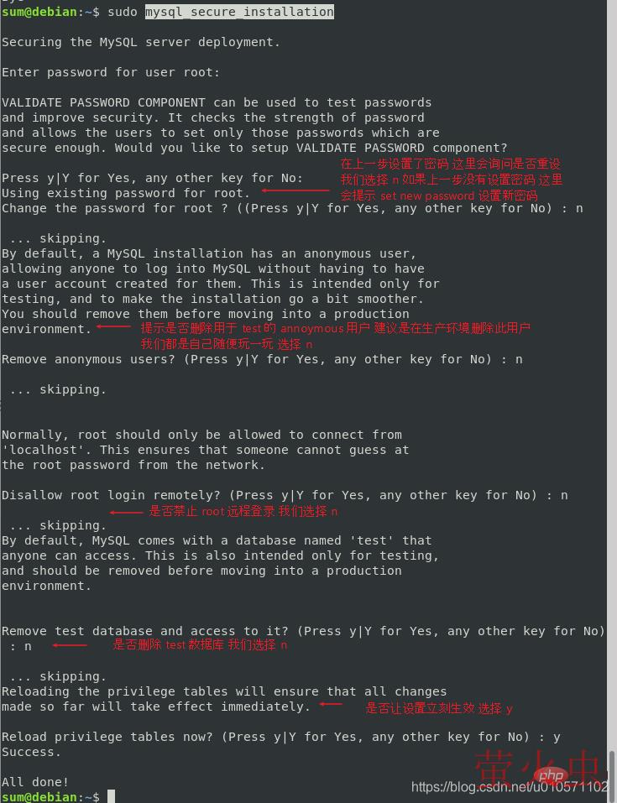Screen dimensions: 617x803
Task: Click the "Reload privilege tables now?" prompt line
Action: tap(281, 737)
